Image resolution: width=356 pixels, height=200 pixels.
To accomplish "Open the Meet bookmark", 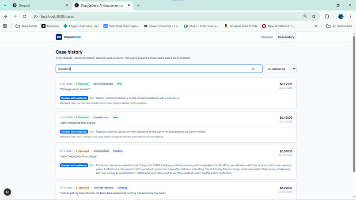I will [201, 26].
